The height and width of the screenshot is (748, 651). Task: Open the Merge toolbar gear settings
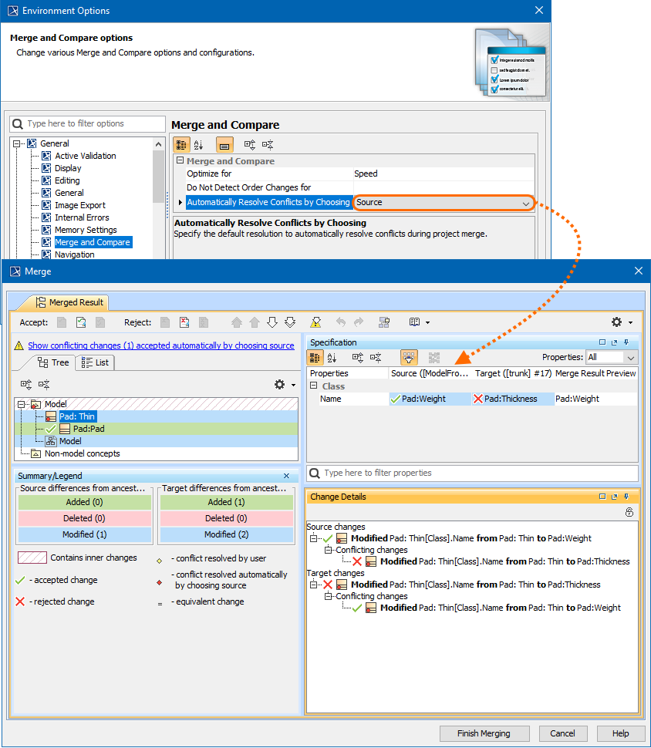pyautogui.click(x=621, y=322)
